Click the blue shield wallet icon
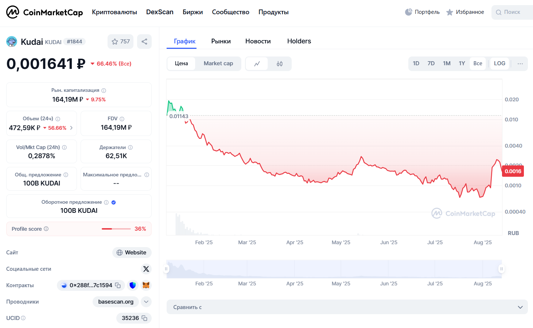 pos(133,285)
